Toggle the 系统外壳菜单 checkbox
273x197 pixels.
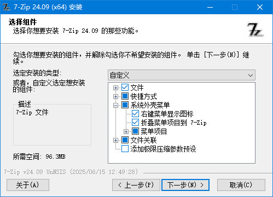(125, 105)
